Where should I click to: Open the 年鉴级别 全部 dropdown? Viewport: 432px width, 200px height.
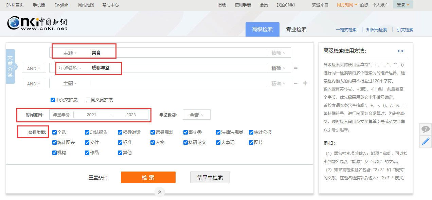point(196,115)
